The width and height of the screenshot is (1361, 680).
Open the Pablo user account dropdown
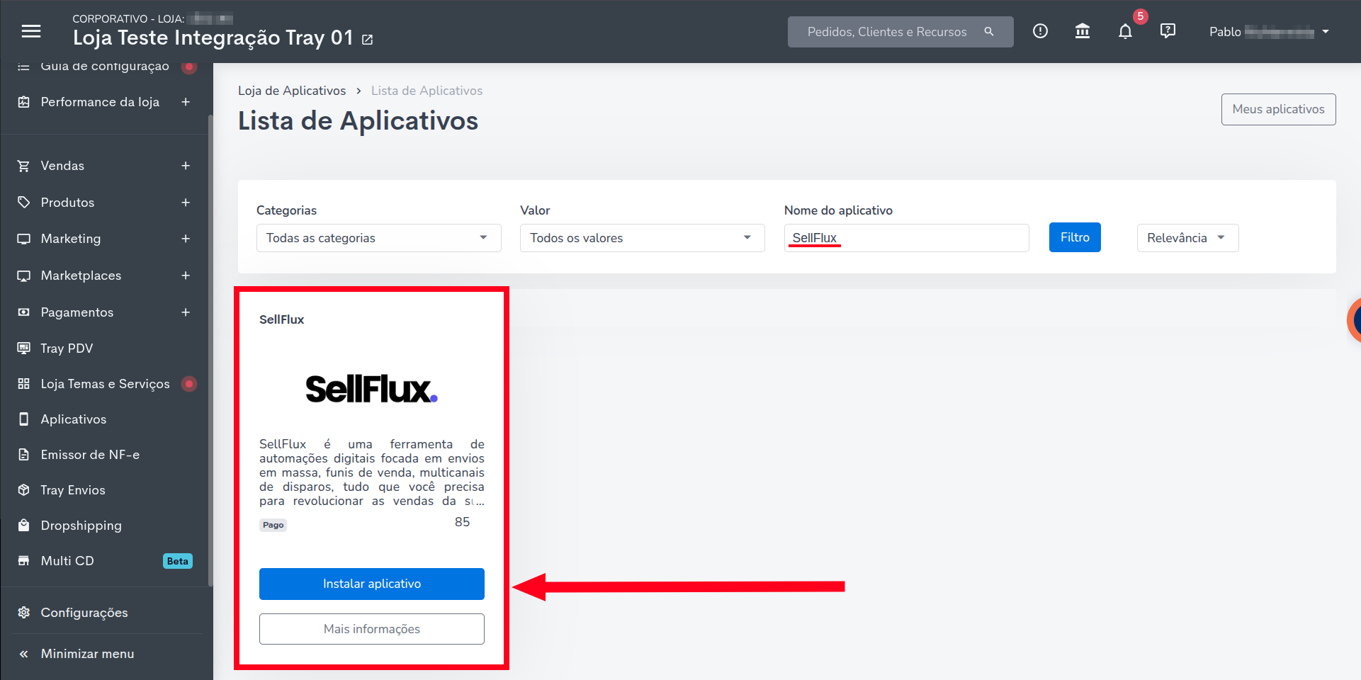tap(1269, 32)
